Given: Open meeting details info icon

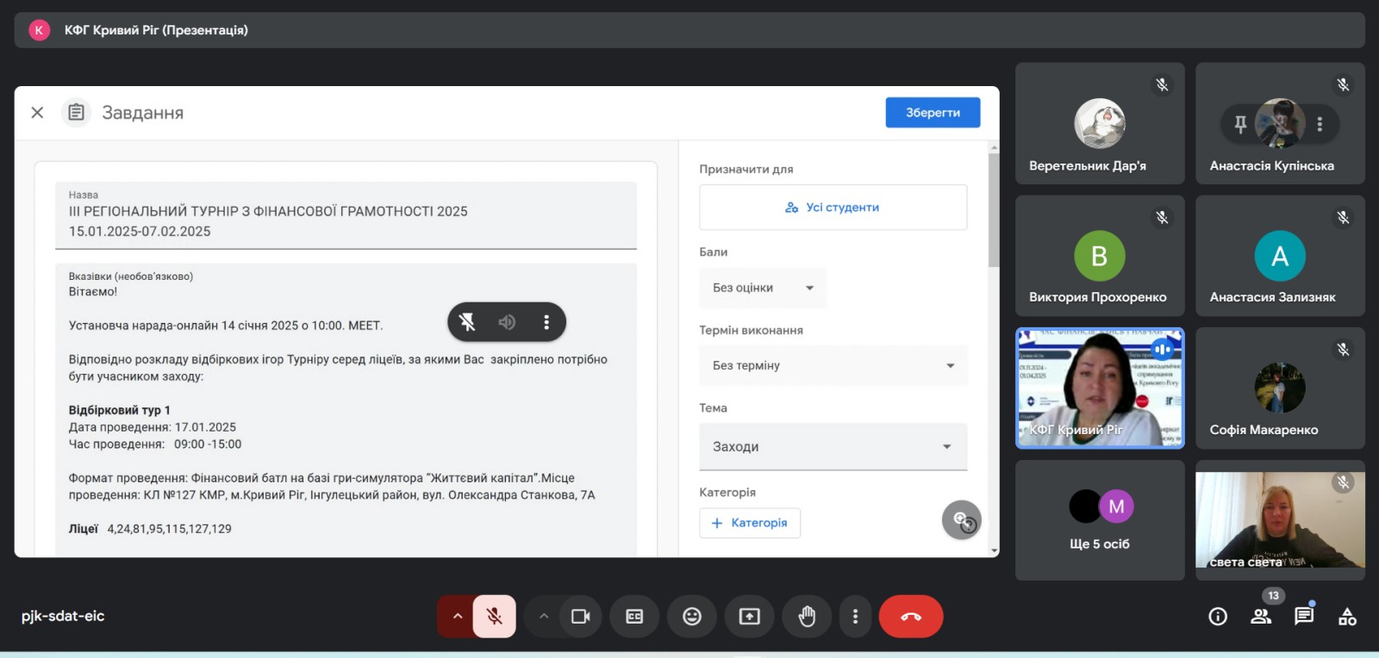Looking at the screenshot, I should point(1218,617).
